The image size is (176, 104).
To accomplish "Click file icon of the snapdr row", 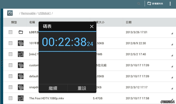I will coord(21,87).
